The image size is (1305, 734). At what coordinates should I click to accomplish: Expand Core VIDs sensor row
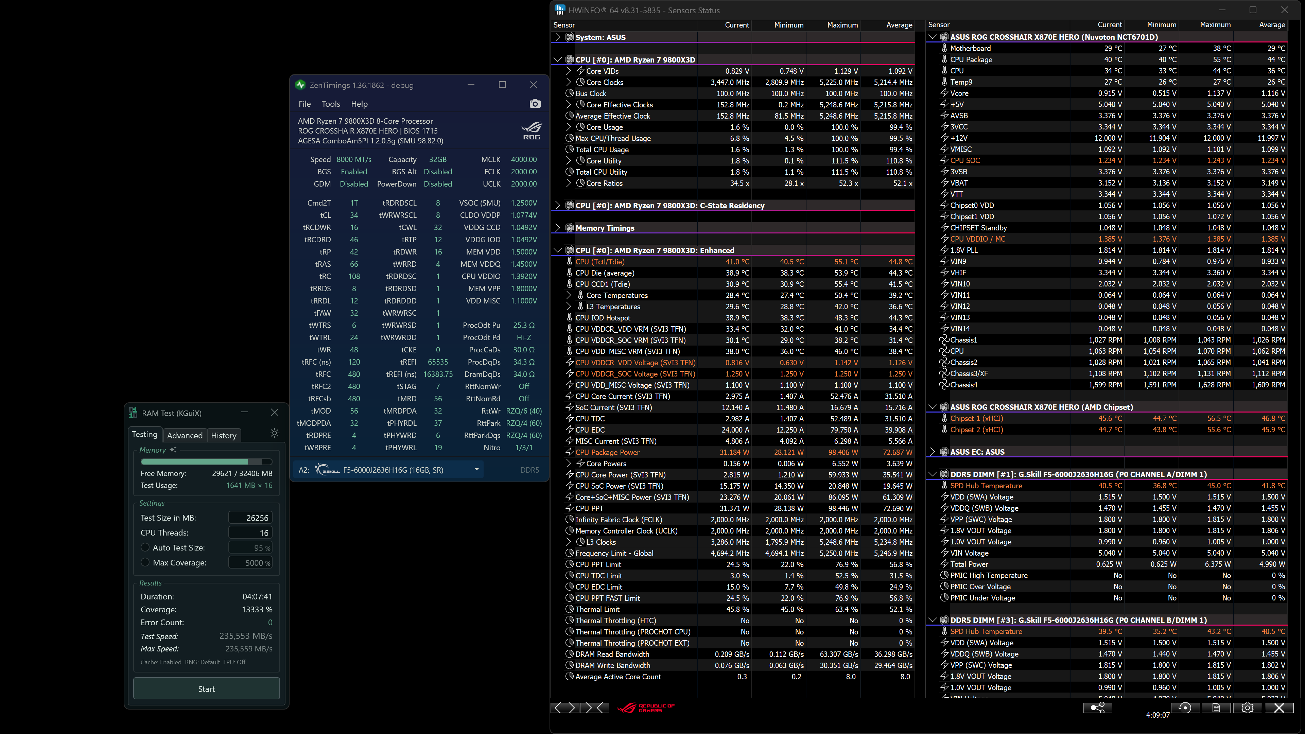[x=569, y=71]
